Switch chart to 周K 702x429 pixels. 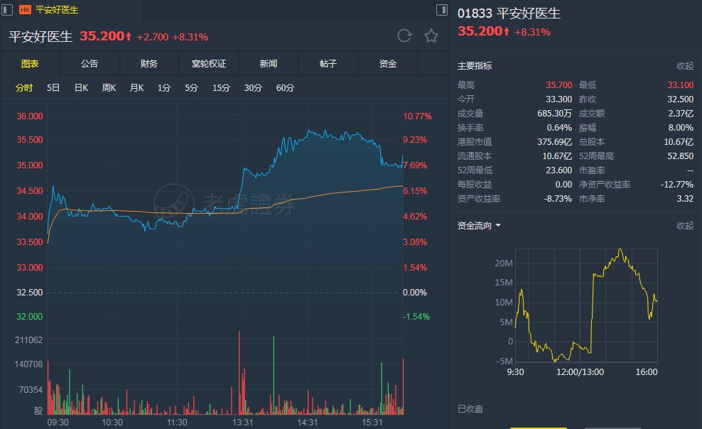tap(109, 87)
